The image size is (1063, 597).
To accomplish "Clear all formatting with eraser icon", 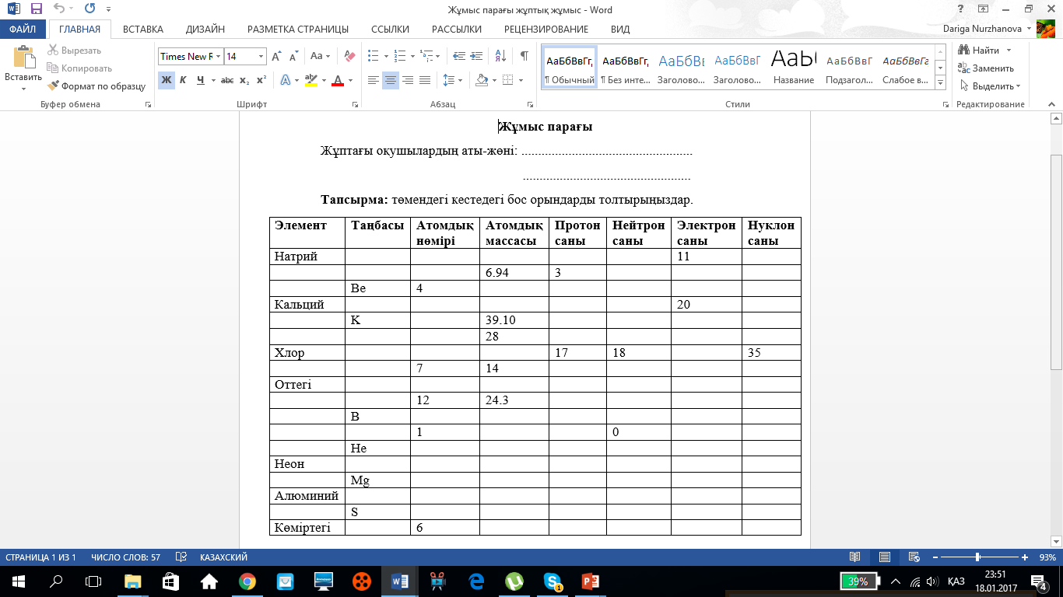I will 349,57.
